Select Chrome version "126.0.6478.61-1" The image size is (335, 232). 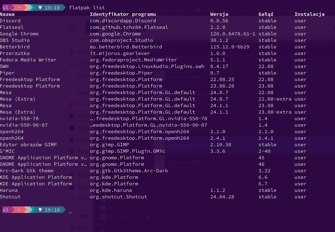pyautogui.click(x=233, y=34)
